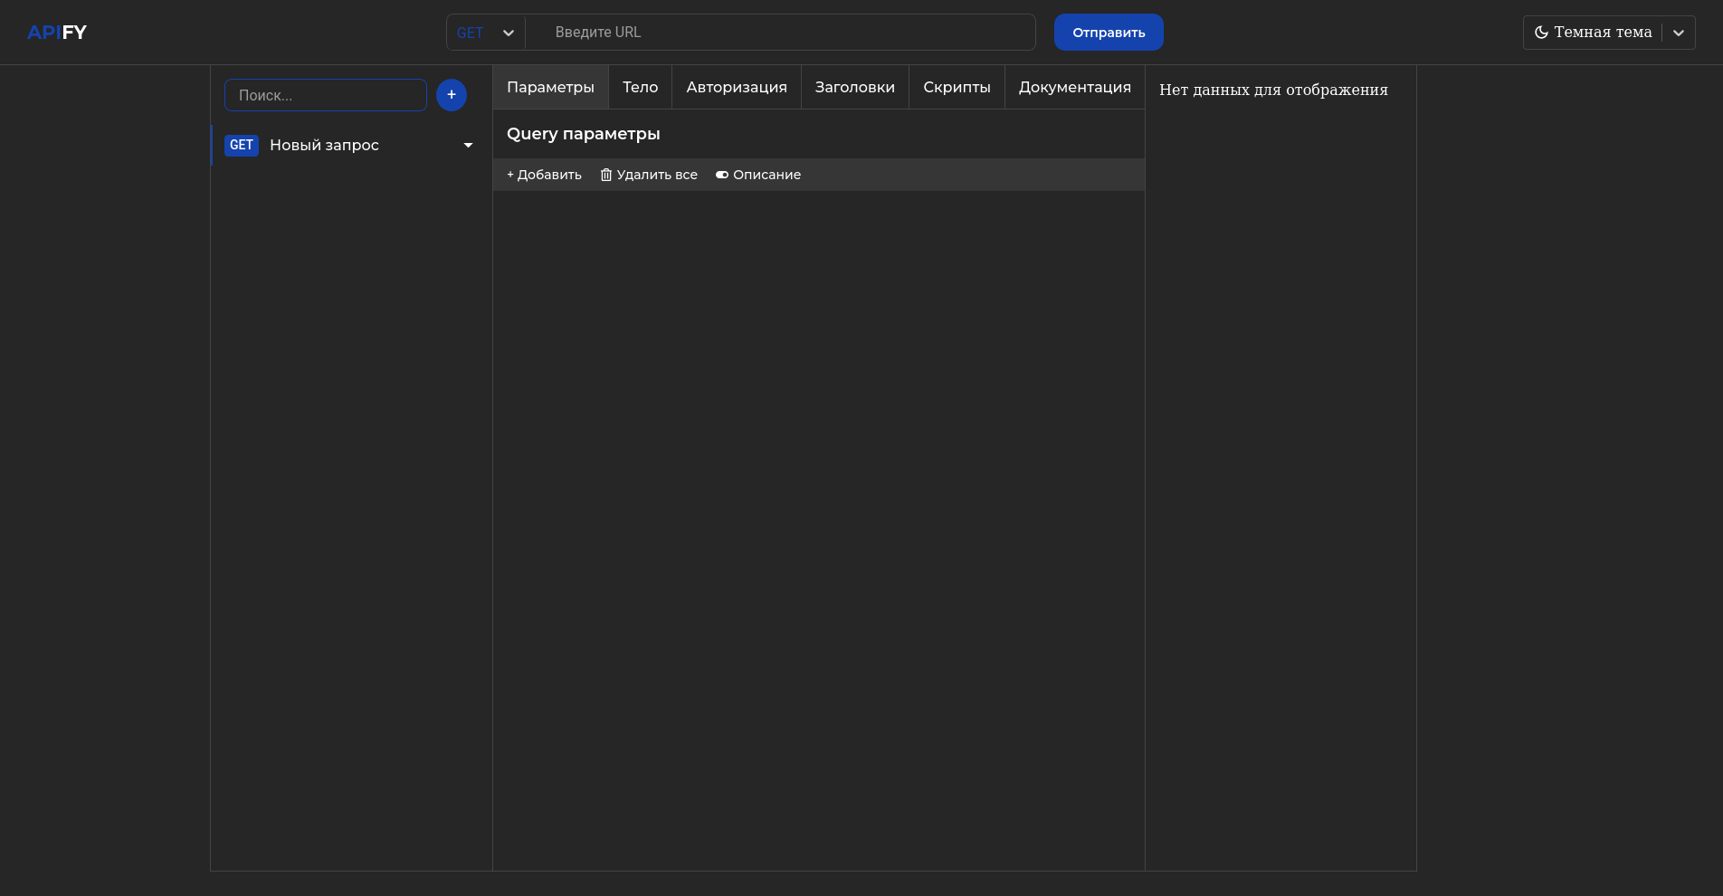Image resolution: width=1723 pixels, height=896 pixels.
Task: Expand the Новый запрос caret arrow
Action: 468,146
